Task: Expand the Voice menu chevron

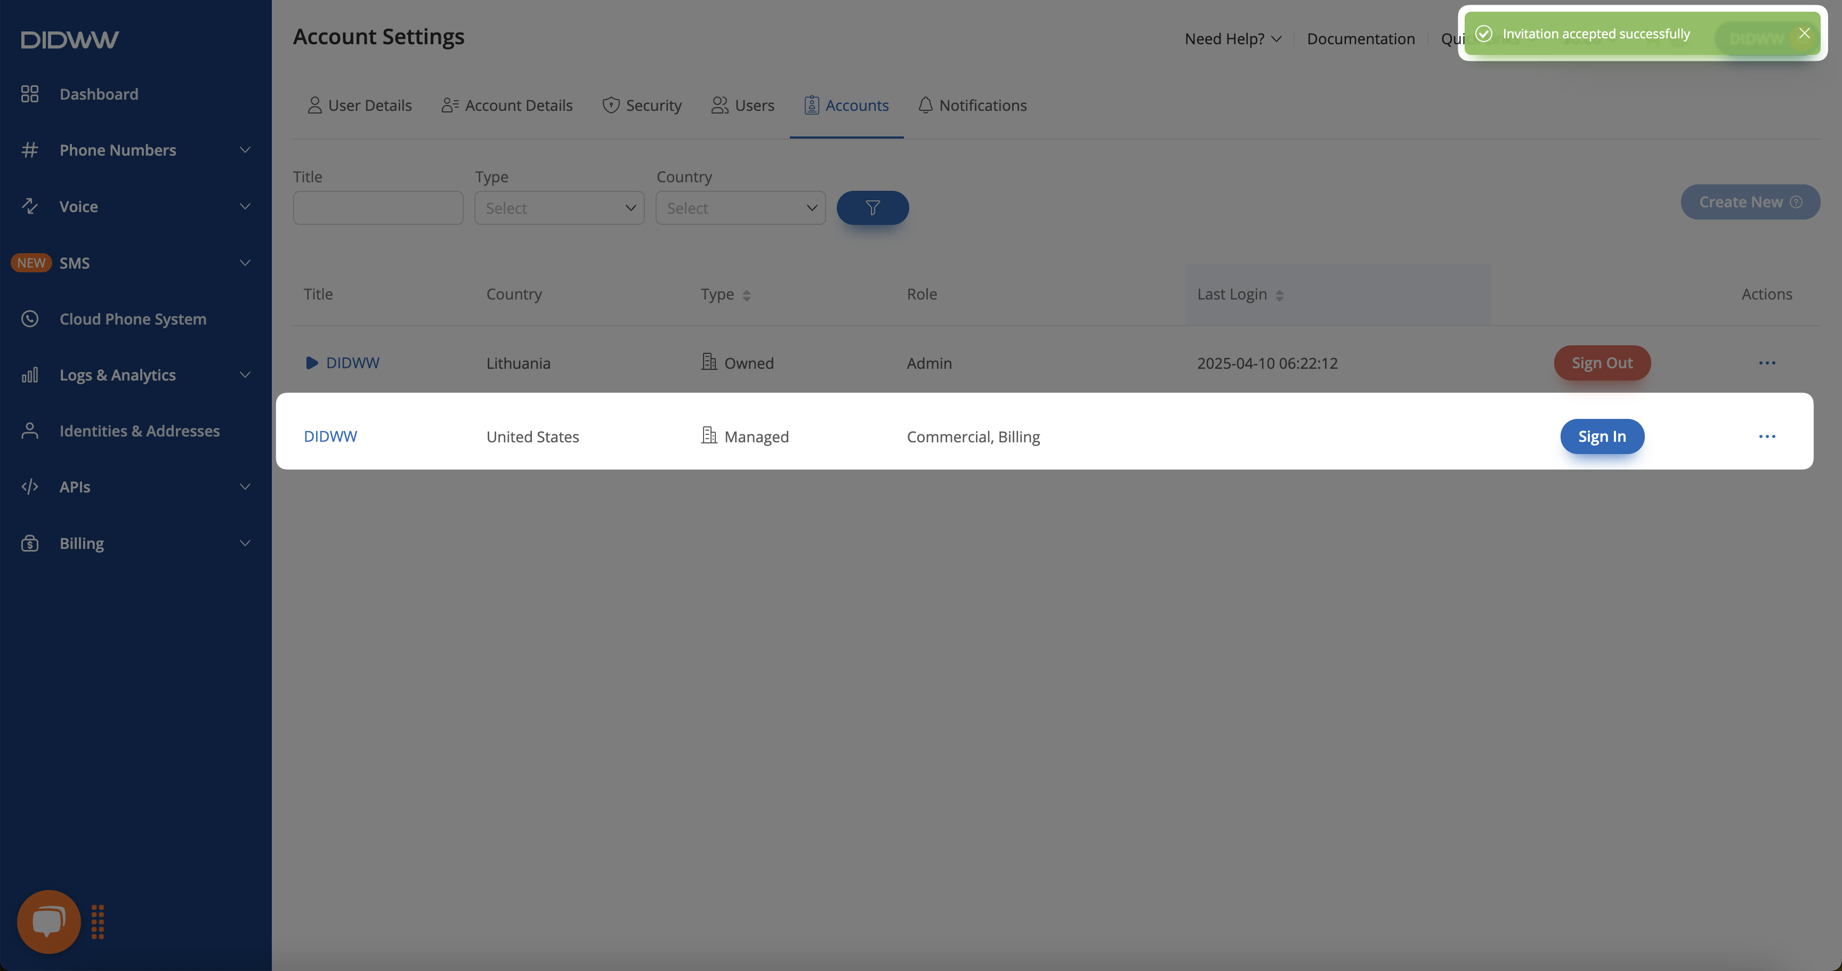Action: click(245, 206)
